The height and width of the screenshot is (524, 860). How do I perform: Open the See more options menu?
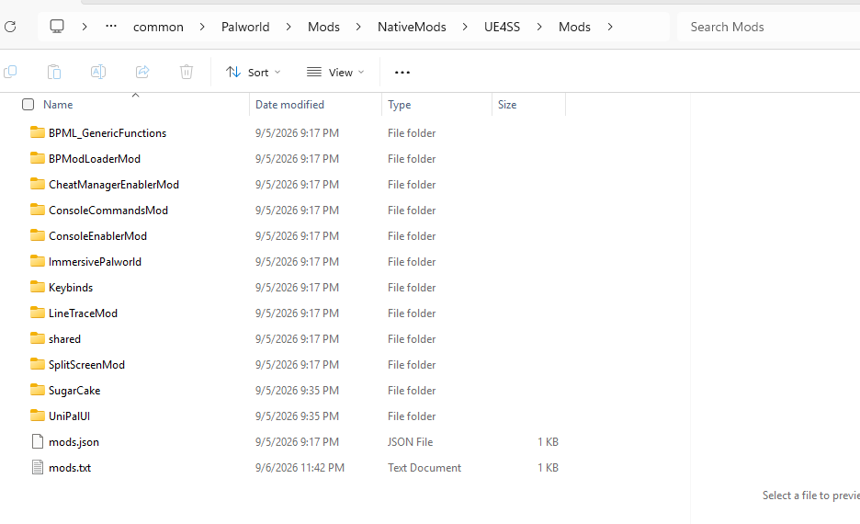pos(402,73)
